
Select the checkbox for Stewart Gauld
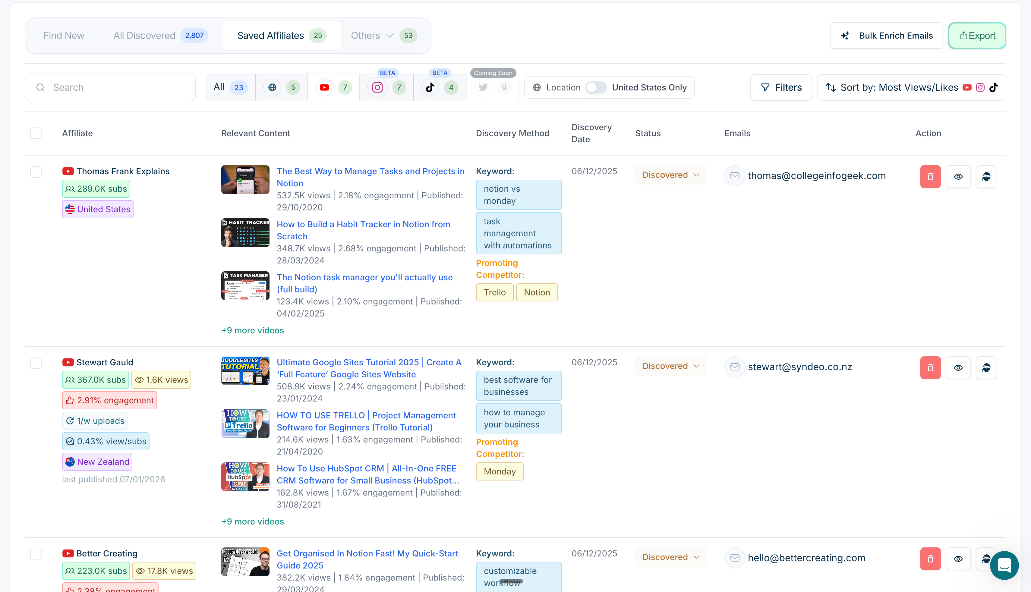click(36, 363)
